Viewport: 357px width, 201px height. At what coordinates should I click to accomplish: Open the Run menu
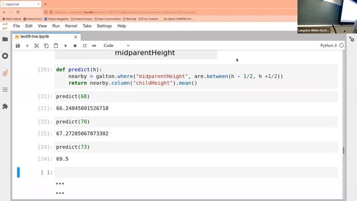(56, 26)
